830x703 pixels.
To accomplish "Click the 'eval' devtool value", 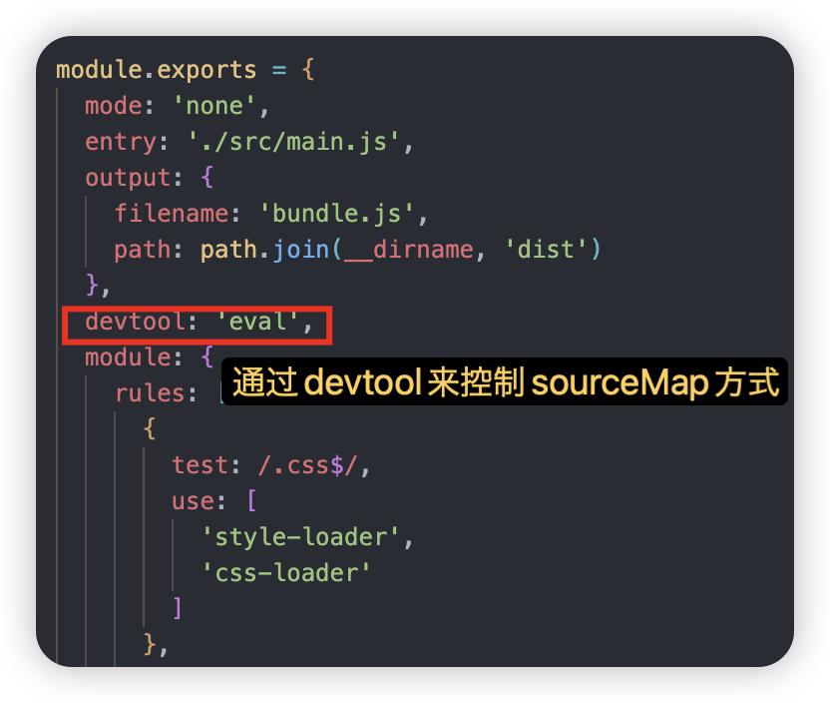I will [255, 322].
